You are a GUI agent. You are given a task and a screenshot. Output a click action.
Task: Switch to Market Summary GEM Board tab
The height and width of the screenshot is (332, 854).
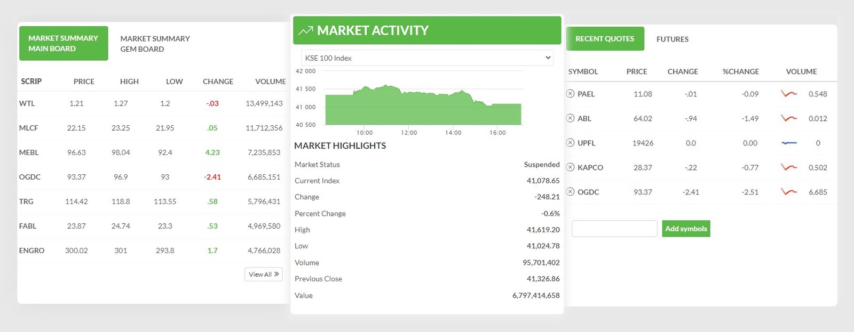click(155, 44)
